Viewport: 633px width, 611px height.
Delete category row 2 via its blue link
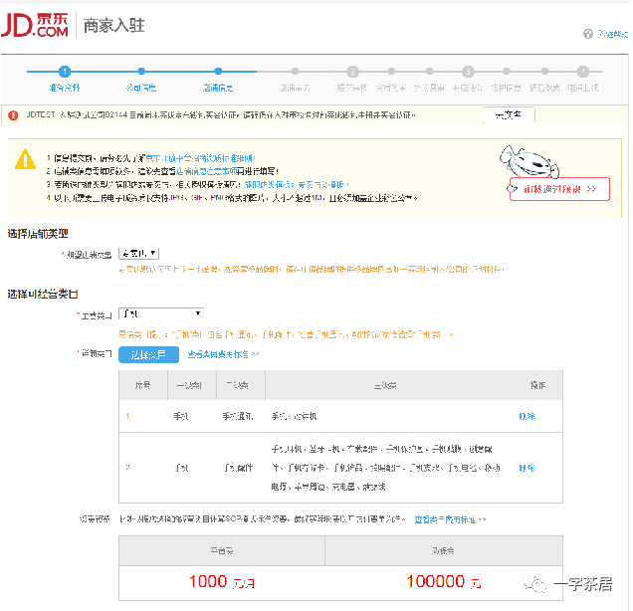[527, 468]
